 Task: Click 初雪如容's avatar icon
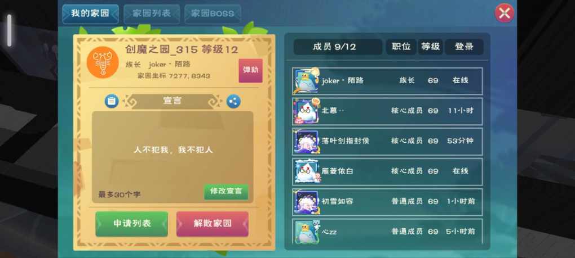[x=305, y=202]
